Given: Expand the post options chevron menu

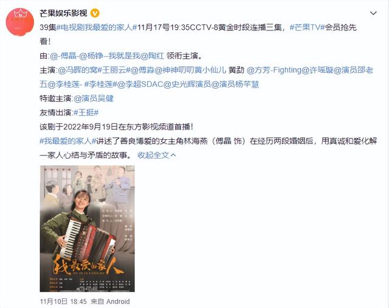Looking at the screenshot, I should click(x=373, y=13).
